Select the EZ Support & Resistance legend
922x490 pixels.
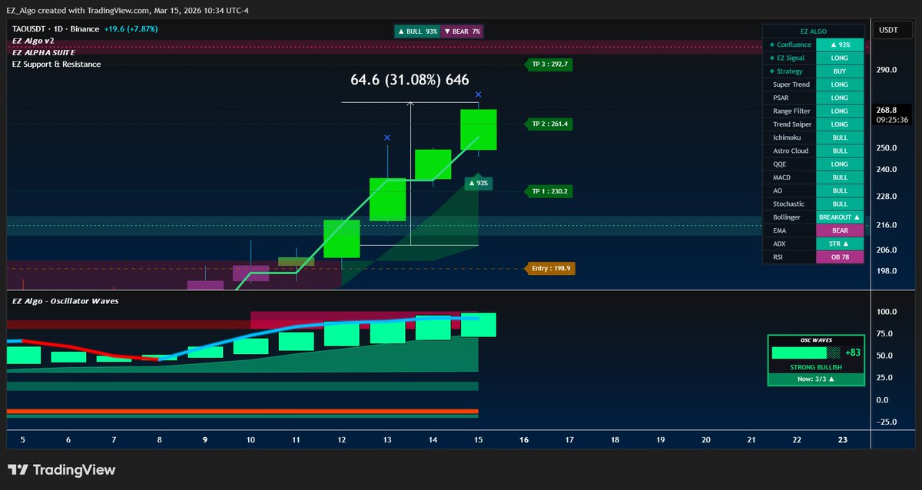pos(57,64)
